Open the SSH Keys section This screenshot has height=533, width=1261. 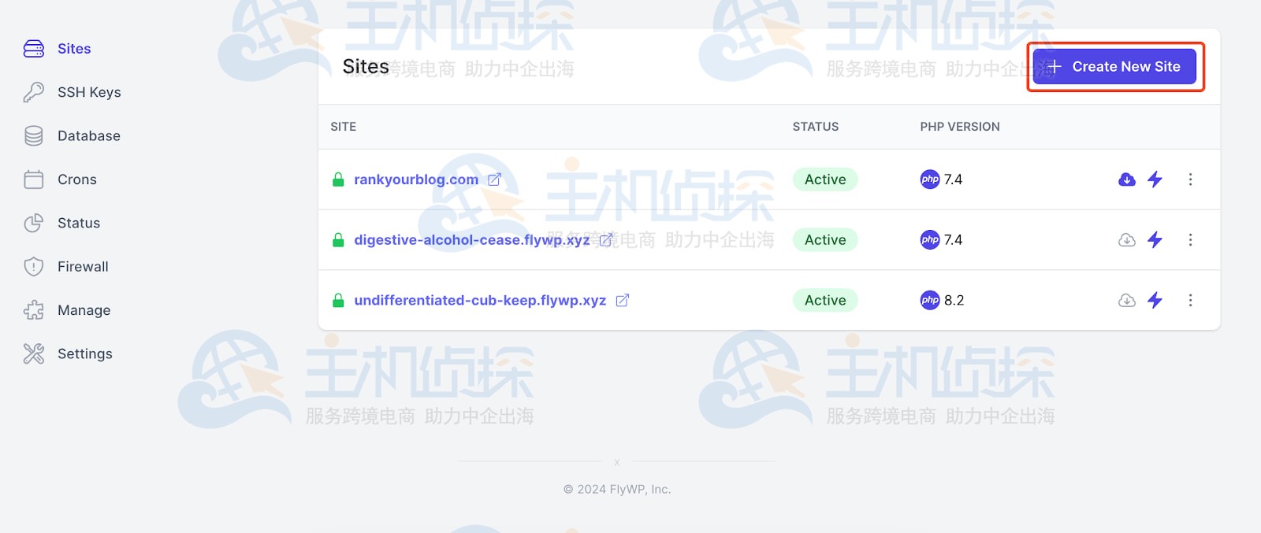89,92
